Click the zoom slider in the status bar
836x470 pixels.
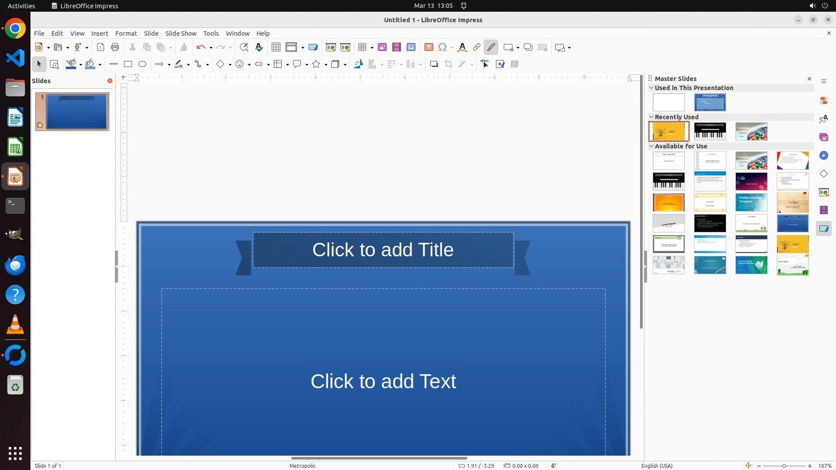pyautogui.click(x=784, y=466)
